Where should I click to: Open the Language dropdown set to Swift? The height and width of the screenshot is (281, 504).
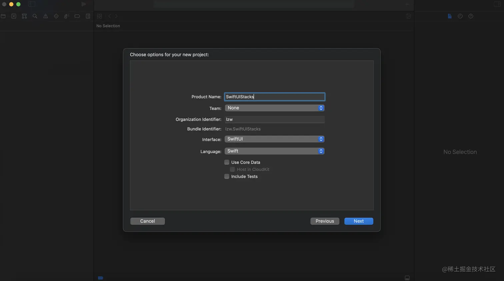[274, 151]
